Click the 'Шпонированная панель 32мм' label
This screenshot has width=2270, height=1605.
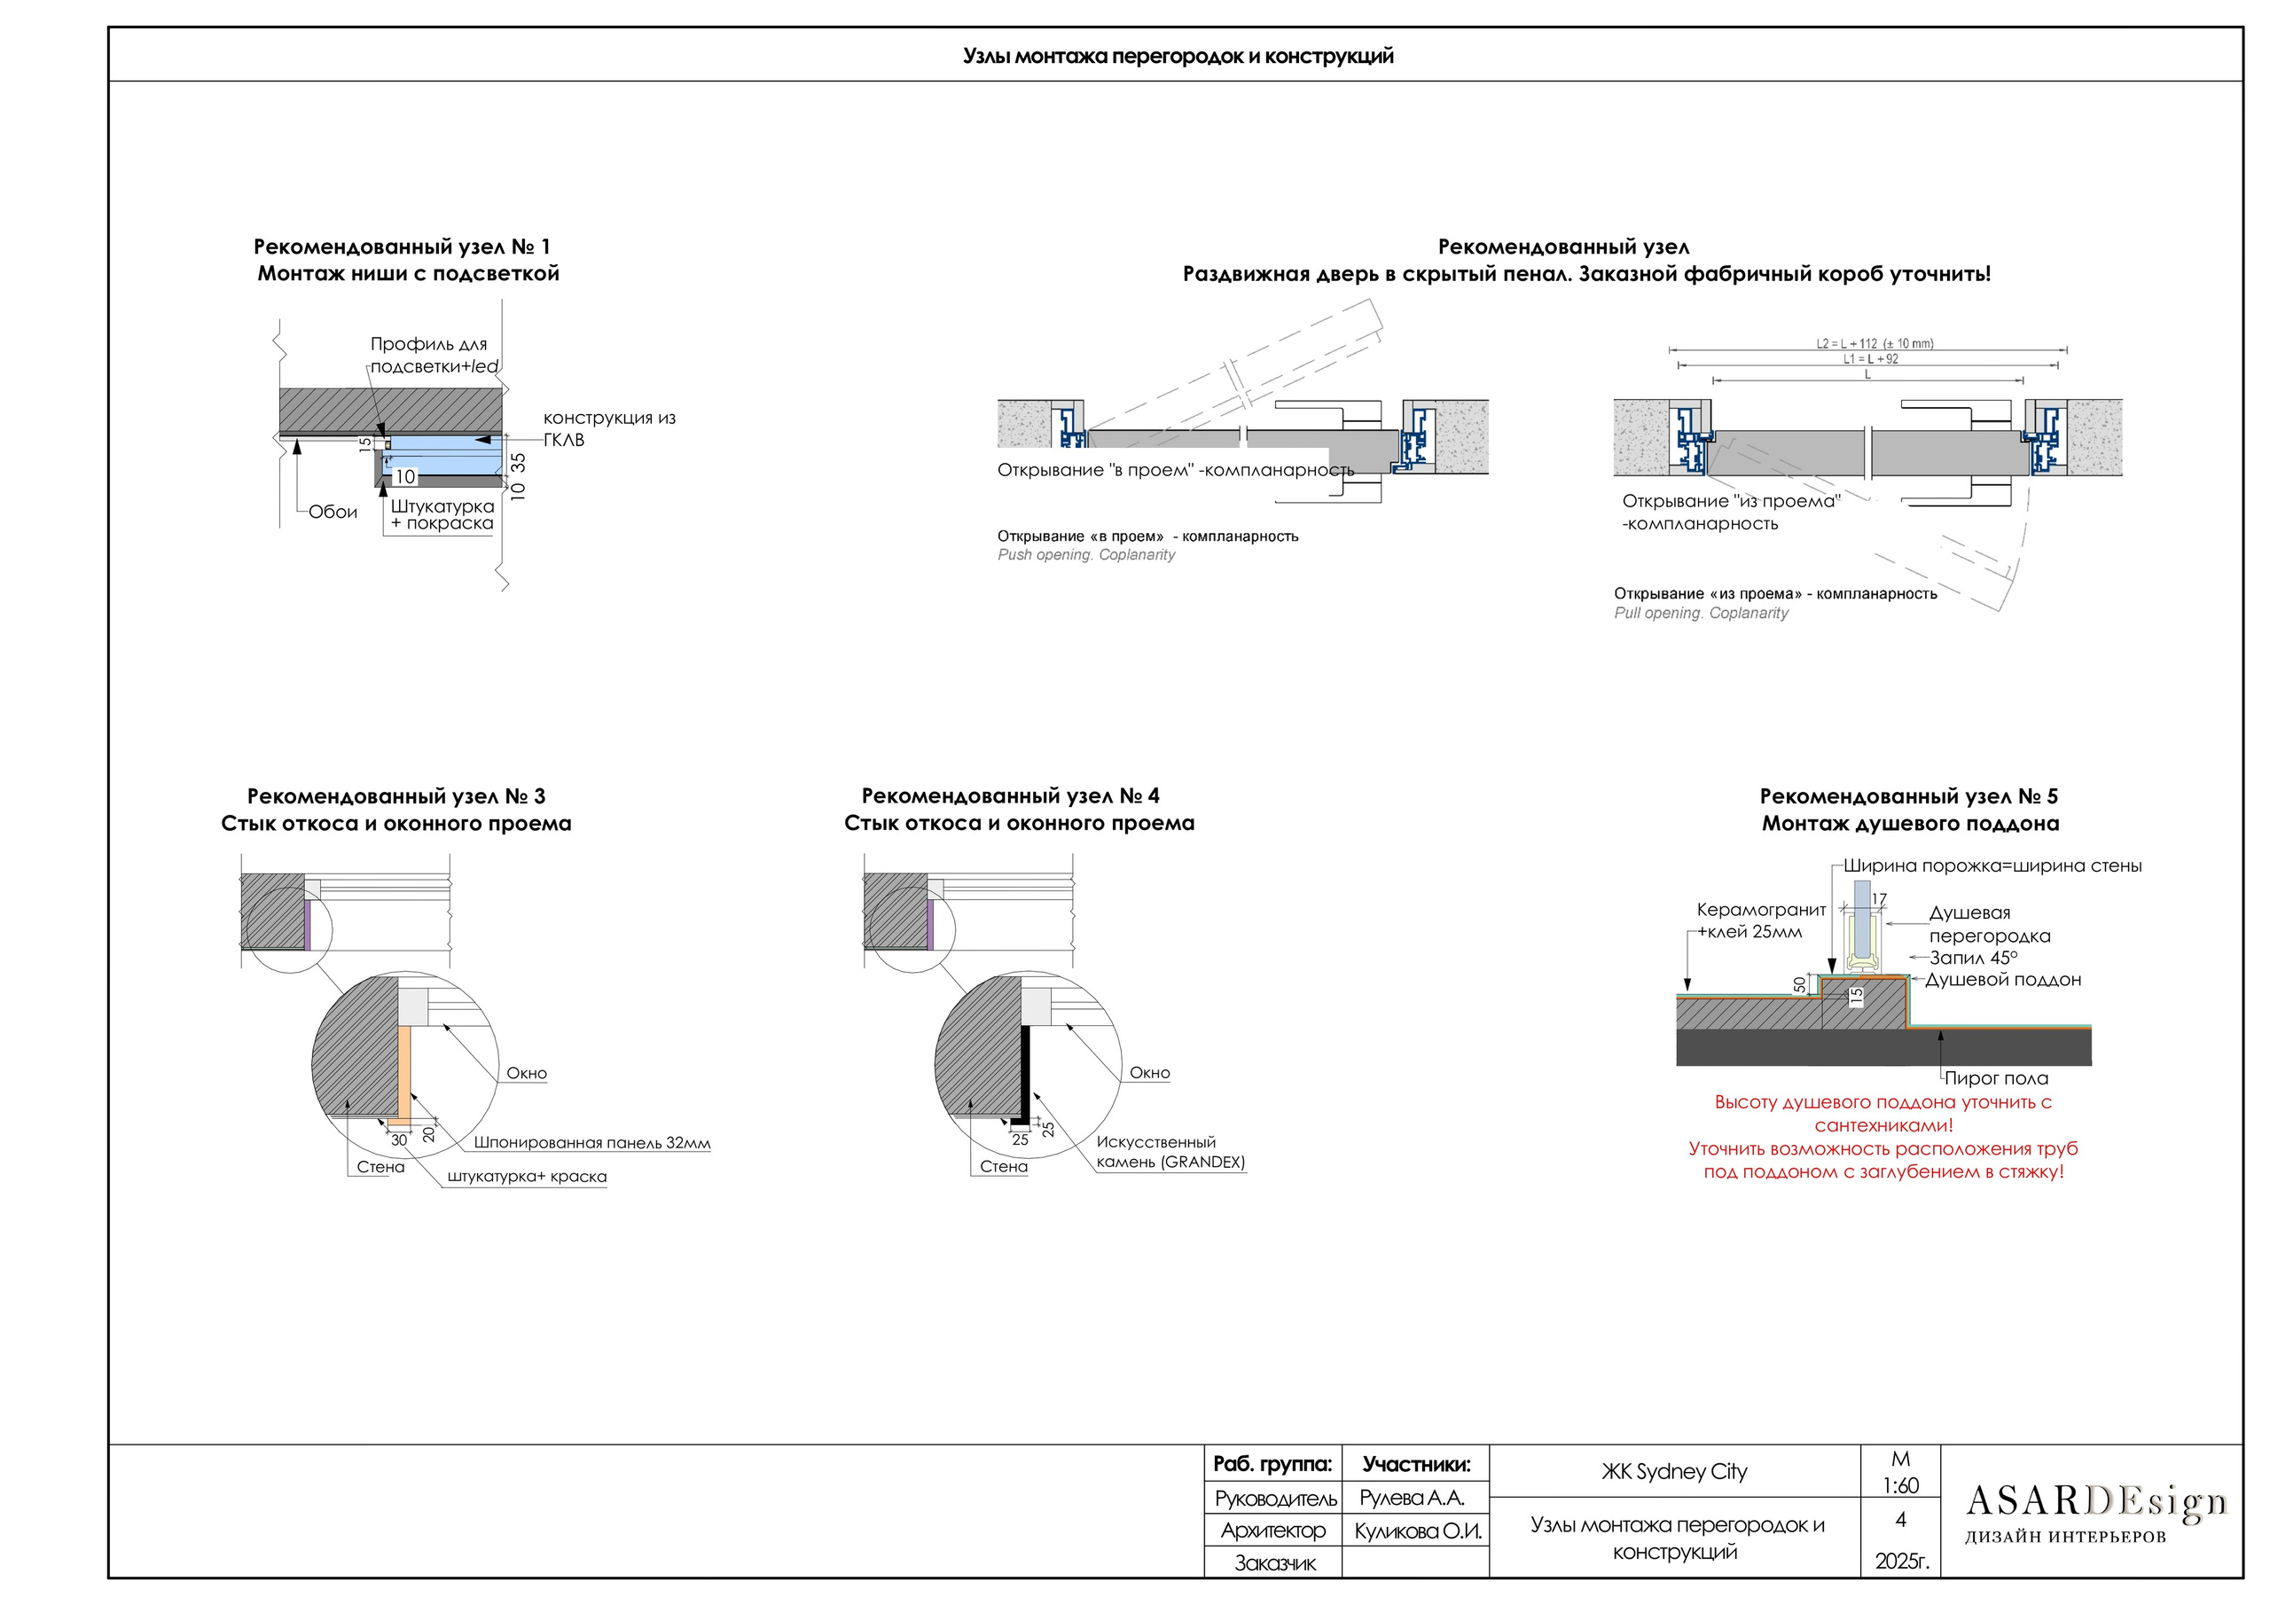click(591, 1143)
